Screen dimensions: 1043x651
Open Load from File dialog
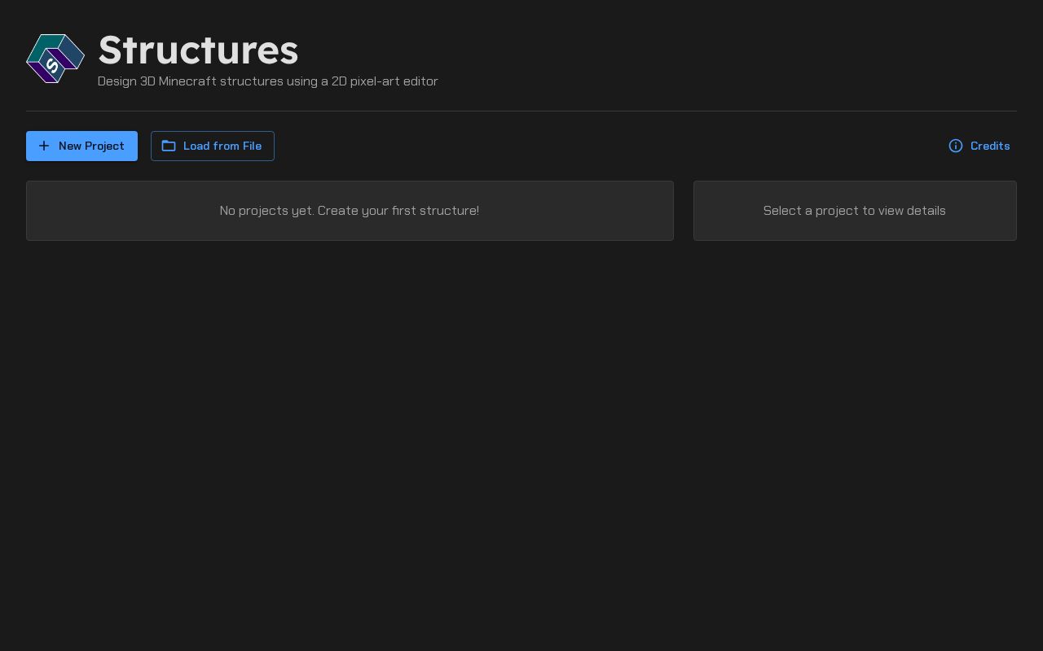(x=213, y=146)
